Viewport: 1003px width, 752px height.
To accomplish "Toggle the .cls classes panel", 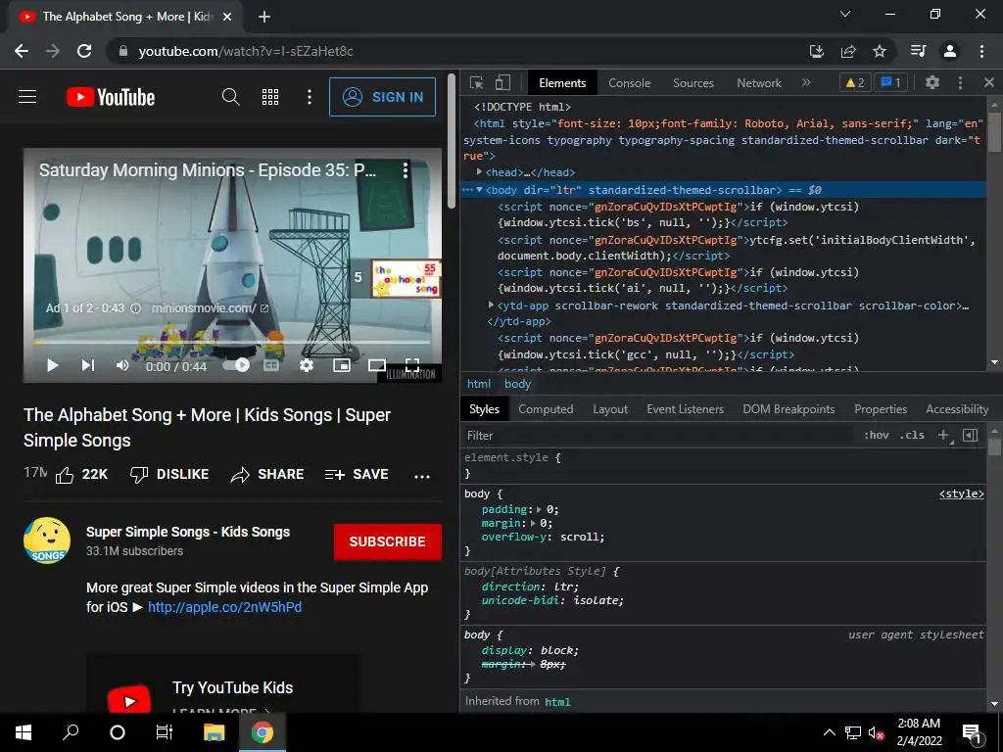I will (x=912, y=435).
